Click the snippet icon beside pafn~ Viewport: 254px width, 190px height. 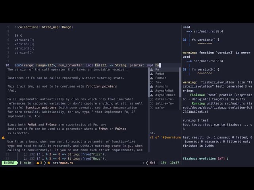(x=151, y=108)
